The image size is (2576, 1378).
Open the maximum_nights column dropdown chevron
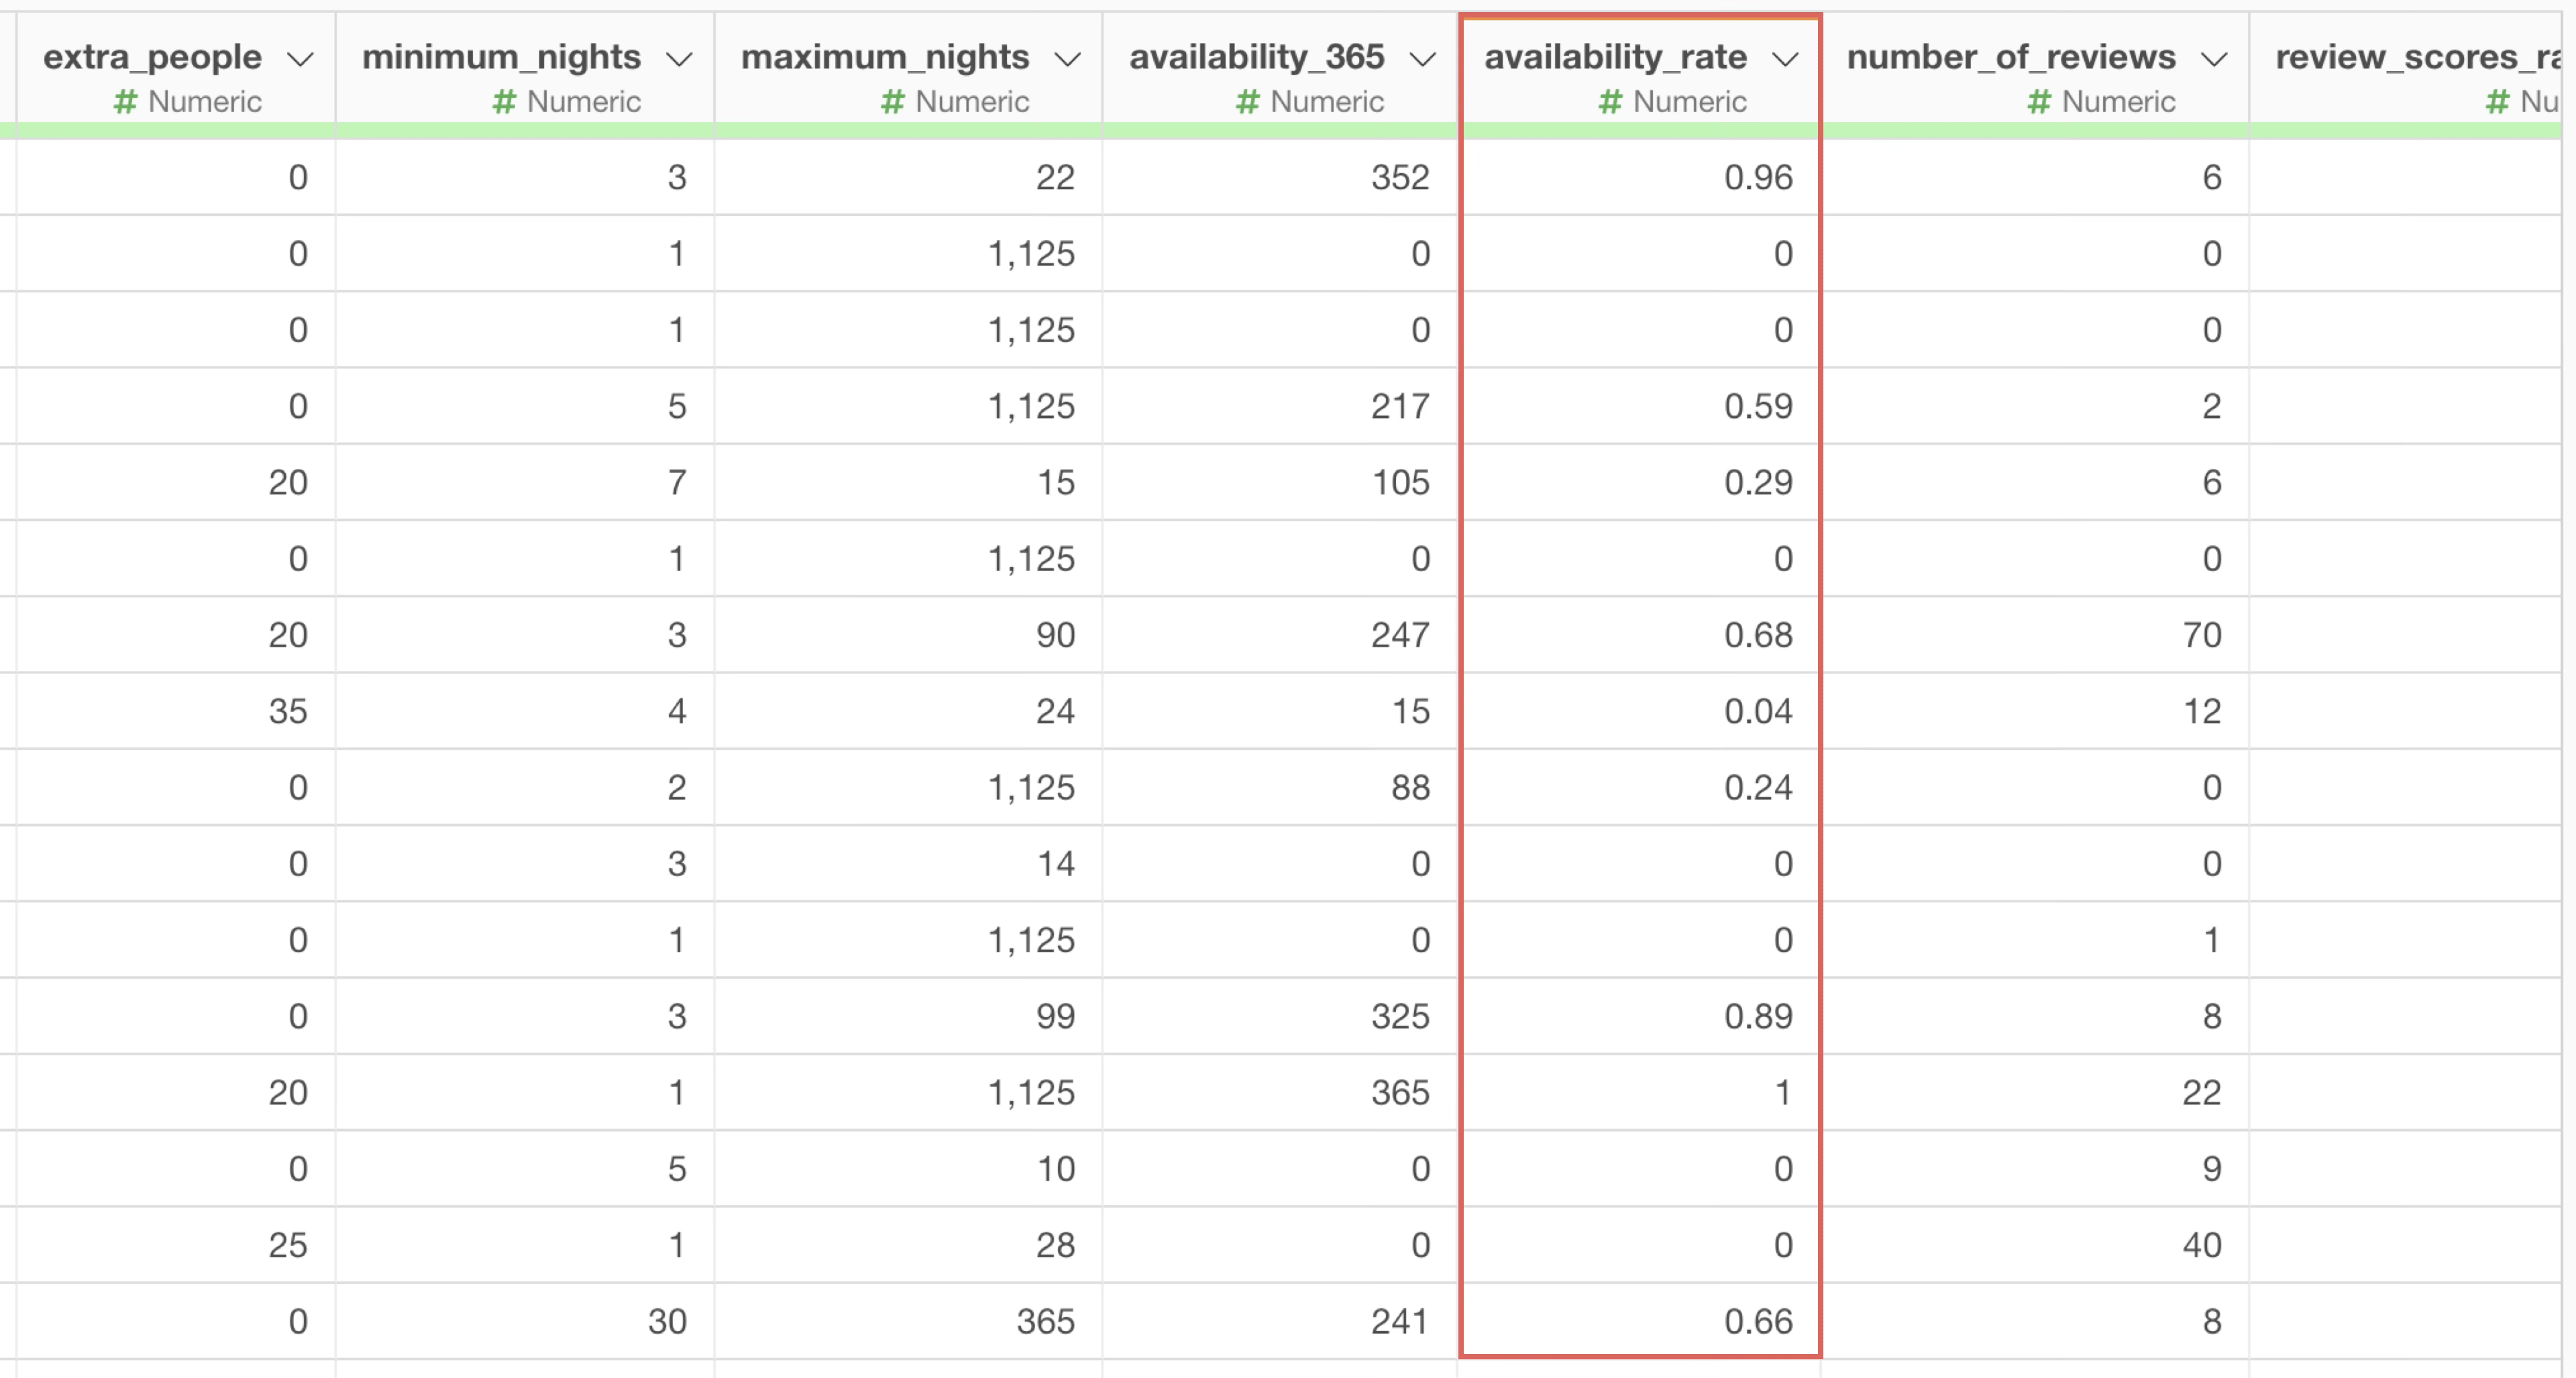(x=1067, y=59)
